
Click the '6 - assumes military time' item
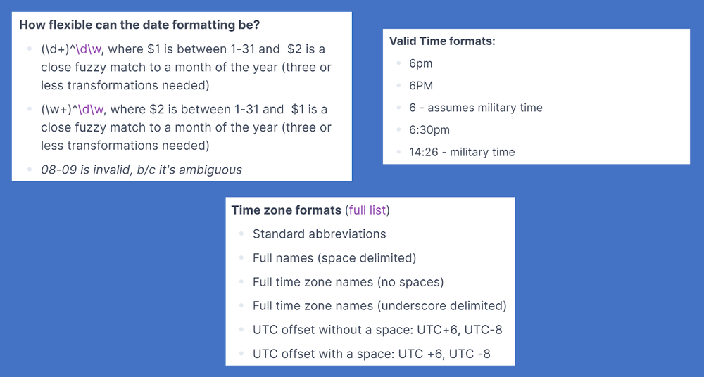point(475,108)
